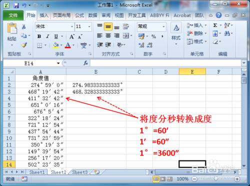
Task: Open the 样式 Styles gallery
Action: click(176, 33)
